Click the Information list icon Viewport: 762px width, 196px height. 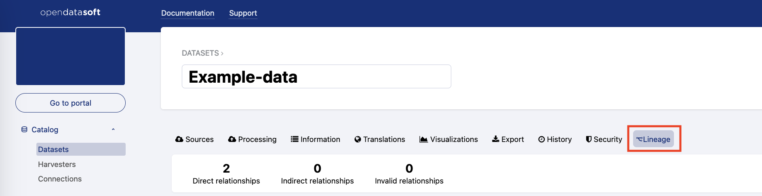295,139
